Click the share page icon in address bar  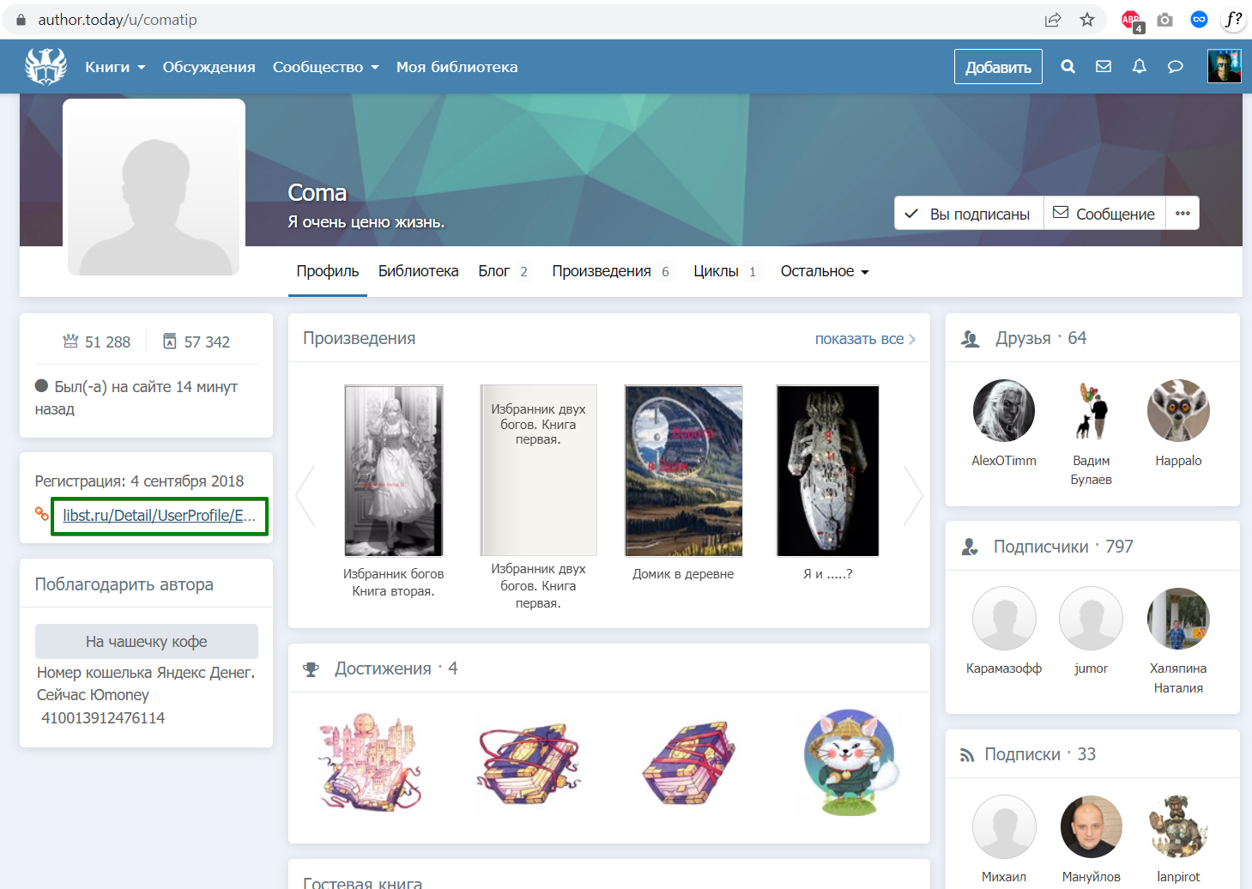point(1053,20)
